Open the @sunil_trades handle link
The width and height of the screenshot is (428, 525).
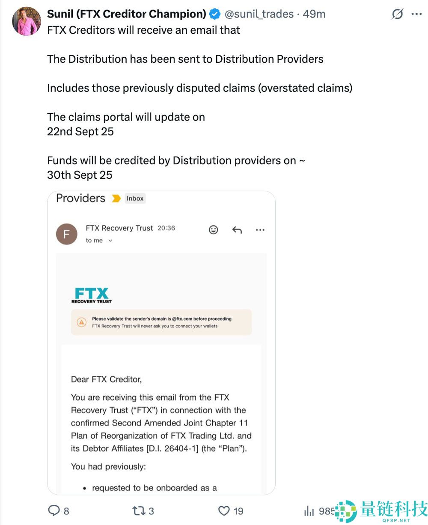point(259,14)
